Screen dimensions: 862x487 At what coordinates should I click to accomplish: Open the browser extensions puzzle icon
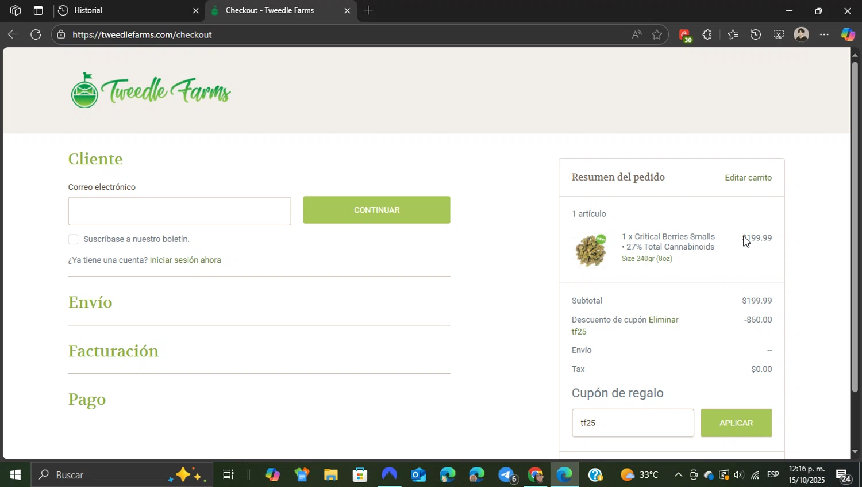click(x=707, y=34)
